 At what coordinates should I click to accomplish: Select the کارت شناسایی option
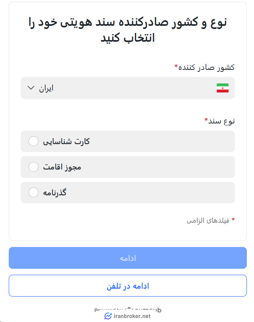127,141
